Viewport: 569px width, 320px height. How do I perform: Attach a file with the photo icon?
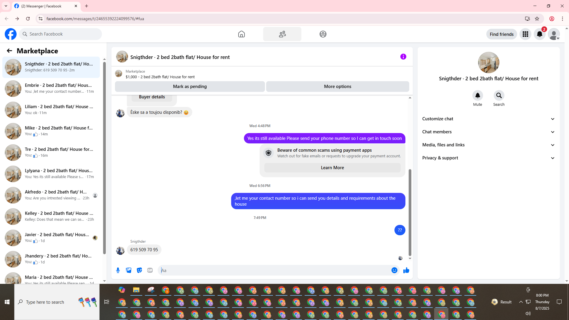129,270
